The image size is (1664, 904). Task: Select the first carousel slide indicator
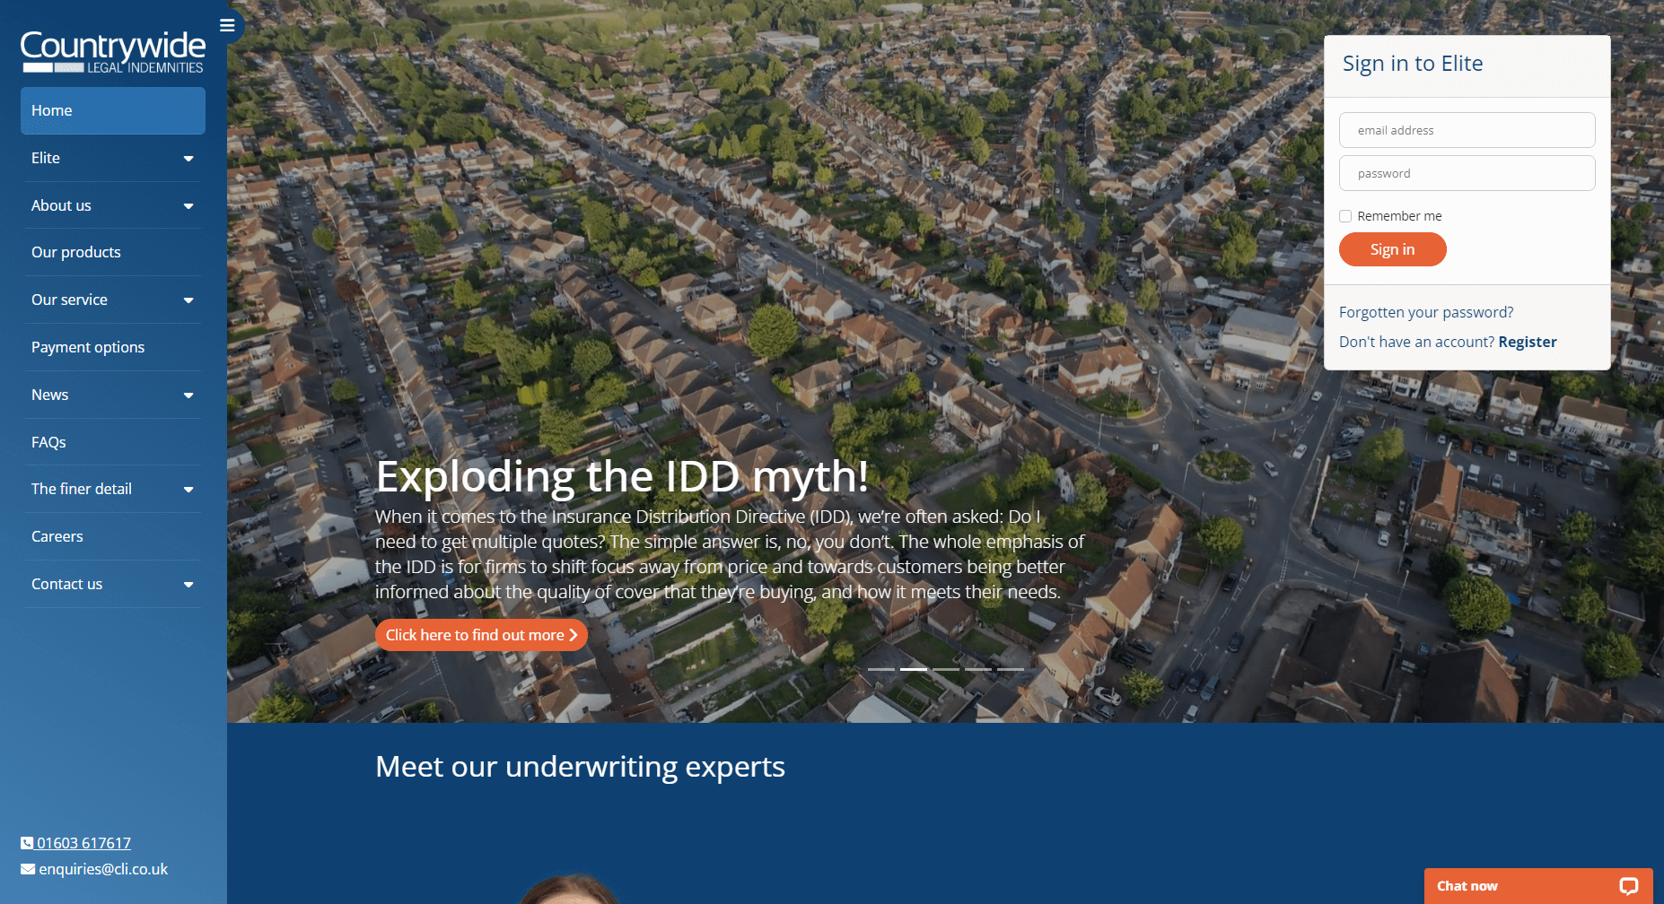[x=880, y=669]
